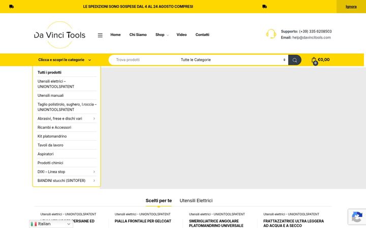Open the Italian language selector
This screenshot has width=366, height=228.
click(x=51, y=224)
